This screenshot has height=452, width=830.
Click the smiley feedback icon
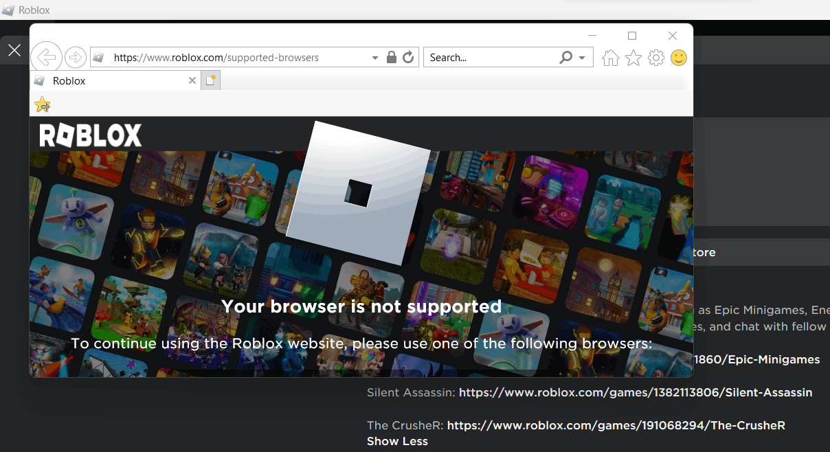tap(679, 58)
